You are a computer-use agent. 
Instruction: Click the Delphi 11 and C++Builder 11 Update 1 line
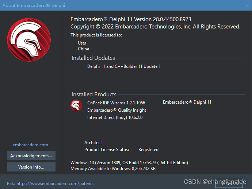click(x=124, y=66)
